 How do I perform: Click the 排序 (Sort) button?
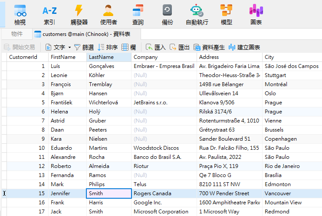[x=108, y=47]
